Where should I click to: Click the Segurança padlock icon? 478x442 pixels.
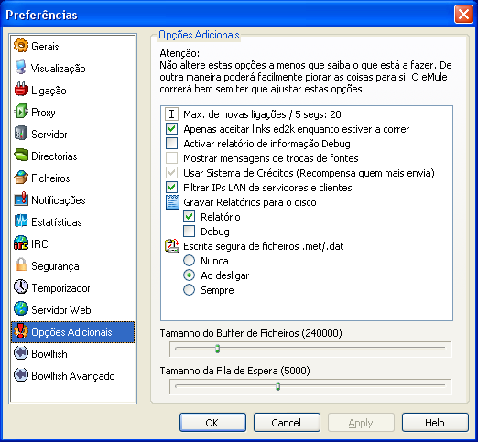click(21, 265)
